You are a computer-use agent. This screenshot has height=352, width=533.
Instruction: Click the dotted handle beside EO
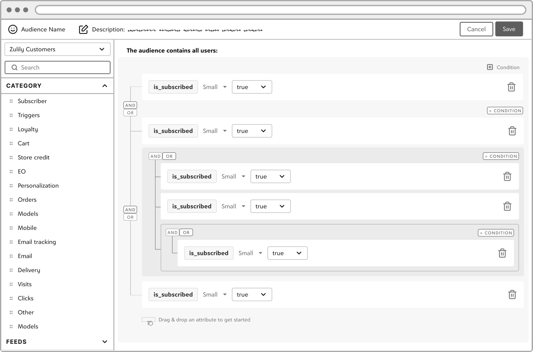click(x=11, y=171)
